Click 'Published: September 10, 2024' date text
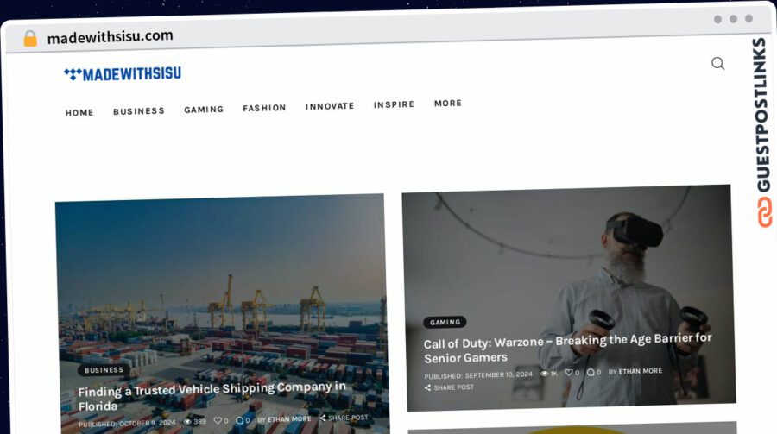The image size is (777, 434). click(478, 375)
